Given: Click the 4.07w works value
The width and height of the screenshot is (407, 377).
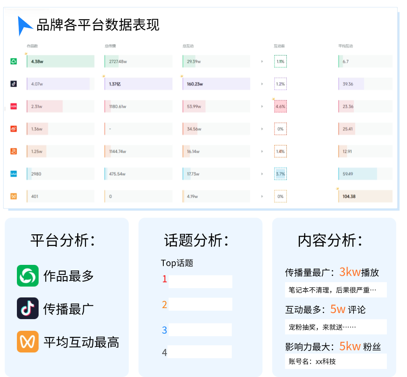Looking at the screenshot, I should tap(37, 84).
